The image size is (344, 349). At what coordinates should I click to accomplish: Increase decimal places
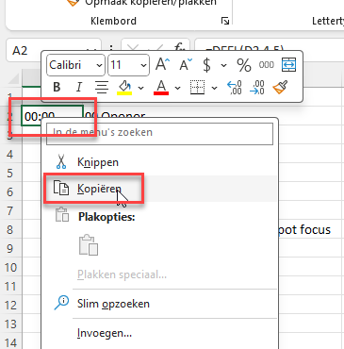click(235, 88)
